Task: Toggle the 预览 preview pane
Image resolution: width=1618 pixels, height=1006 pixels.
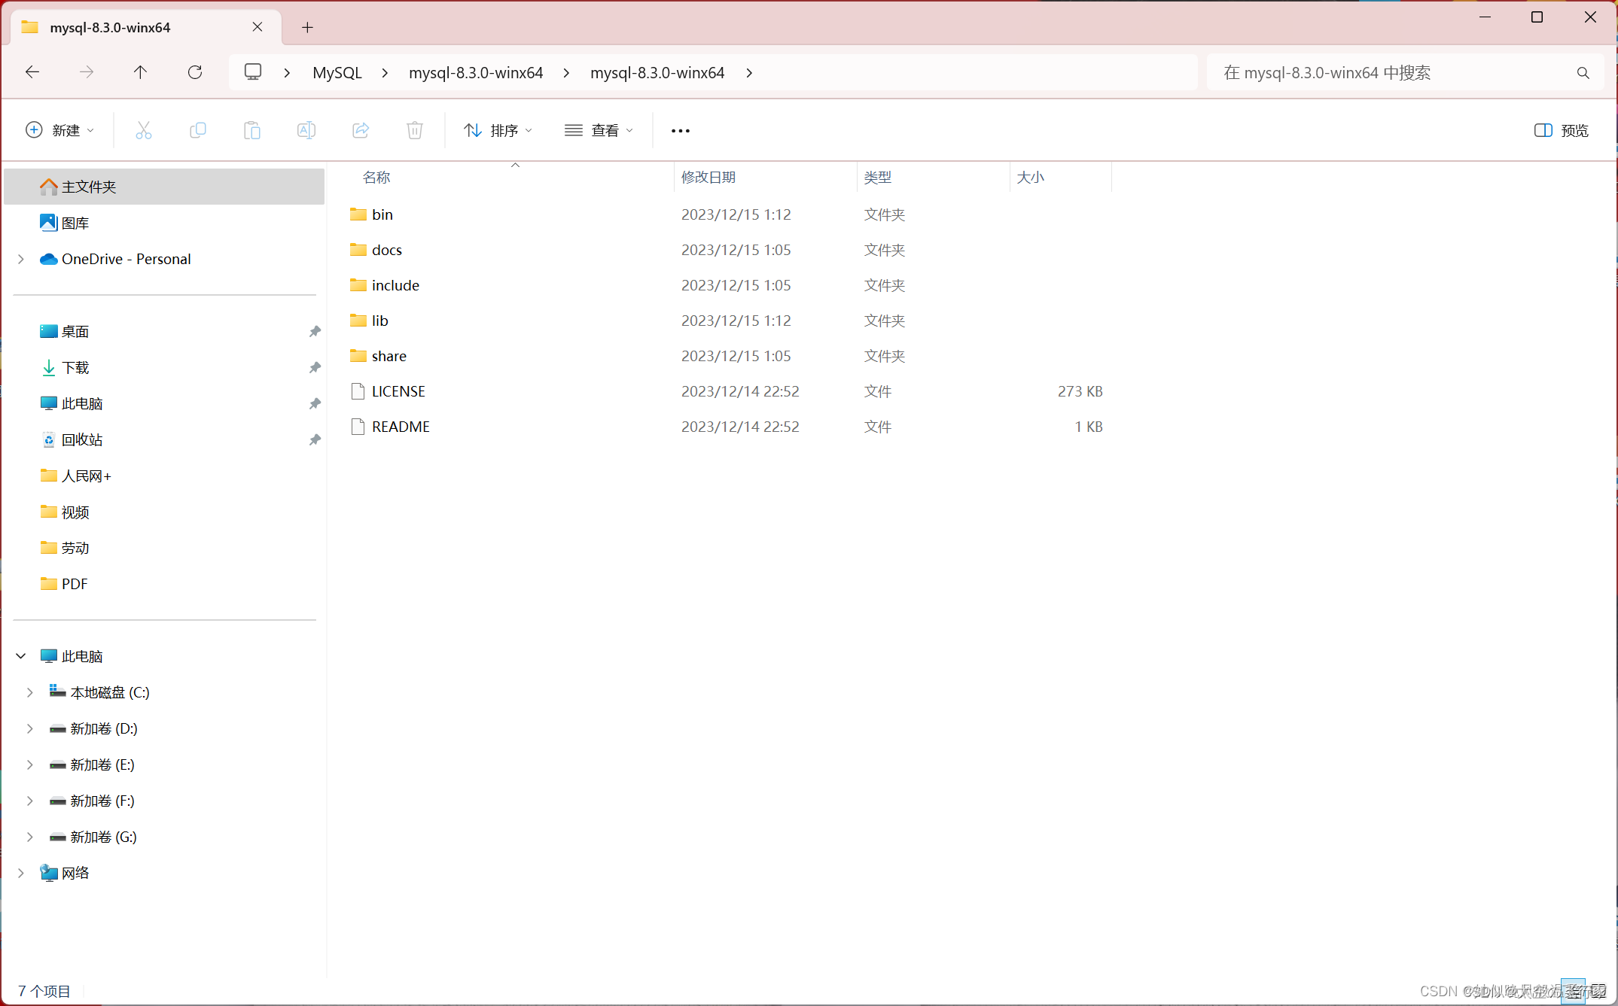Action: click(1561, 131)
